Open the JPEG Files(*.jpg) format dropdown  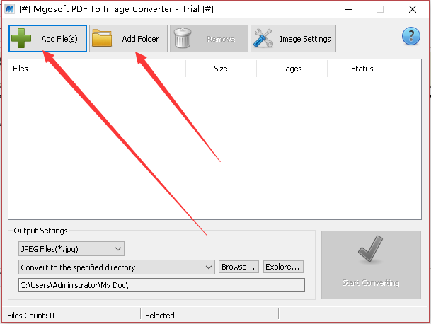coord(71,249)
